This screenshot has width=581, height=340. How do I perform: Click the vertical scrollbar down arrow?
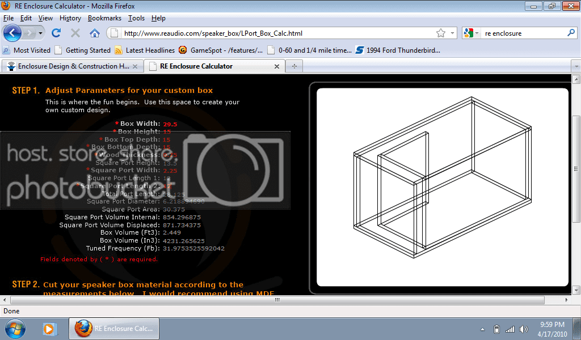576,290
